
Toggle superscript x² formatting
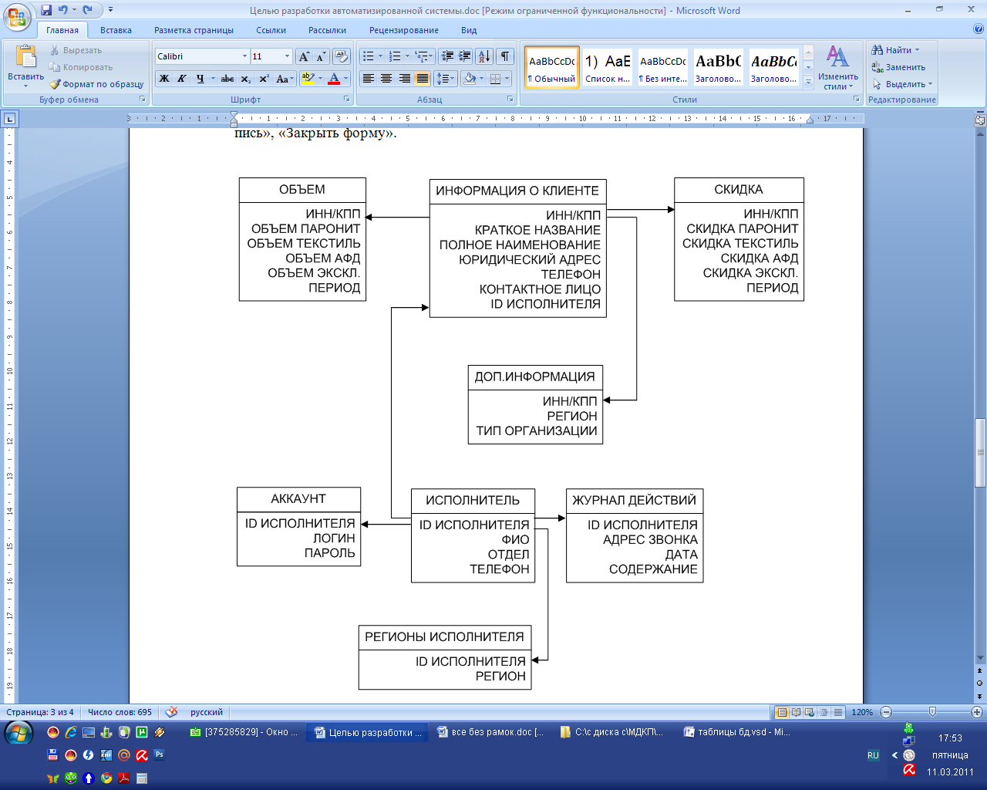[263, 79]
